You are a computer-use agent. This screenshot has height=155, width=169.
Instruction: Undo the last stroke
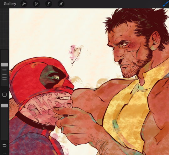(x=4, y=145)
